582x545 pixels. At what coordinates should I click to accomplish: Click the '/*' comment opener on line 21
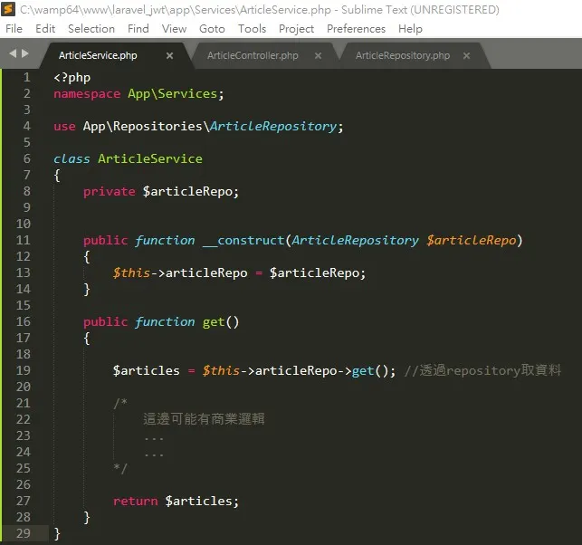120,403
